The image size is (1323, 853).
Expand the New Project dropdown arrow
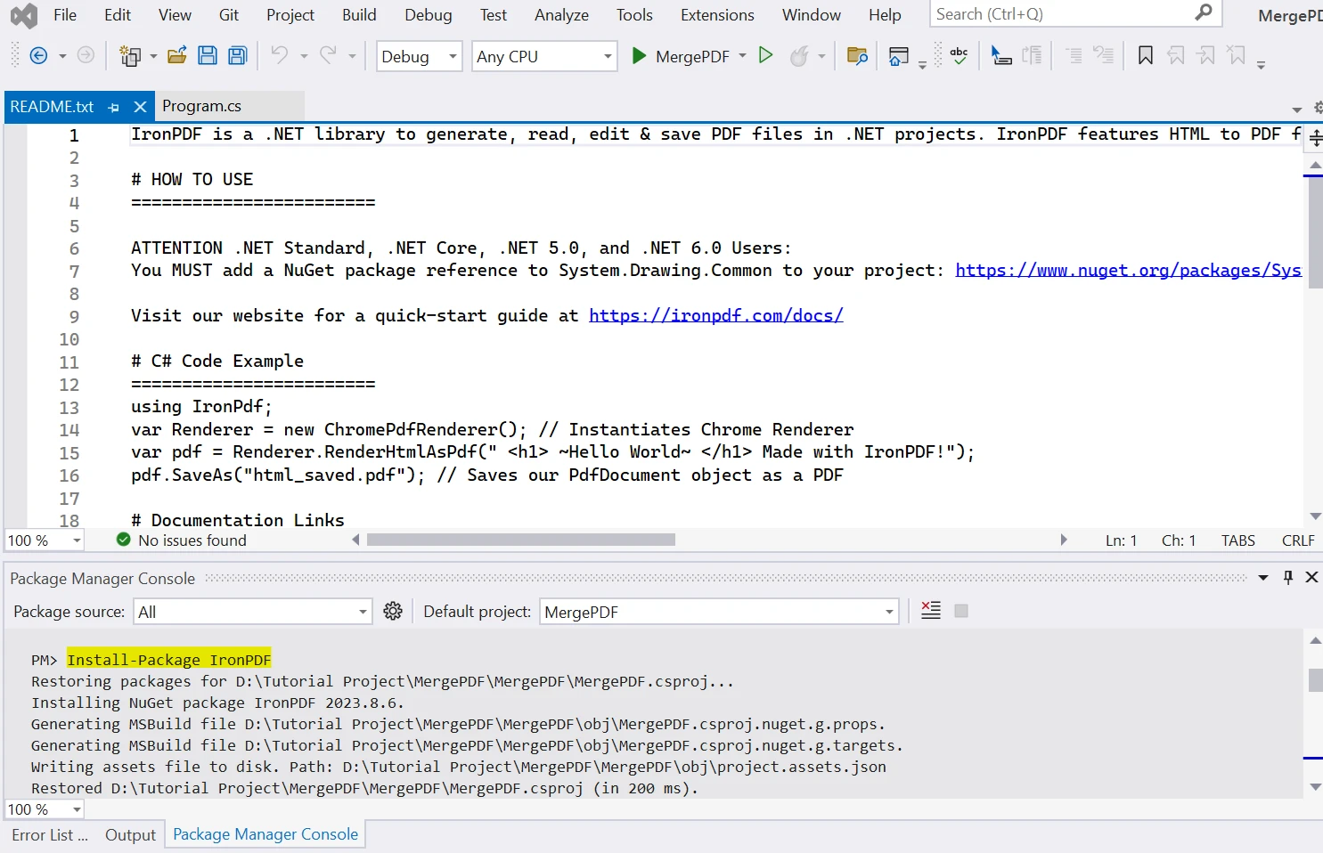(x=153, y=56)
